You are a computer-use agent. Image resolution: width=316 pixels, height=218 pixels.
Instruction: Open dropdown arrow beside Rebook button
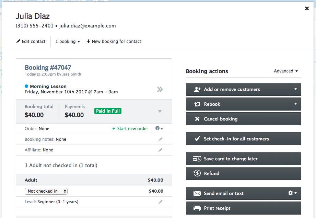point(295,104)
